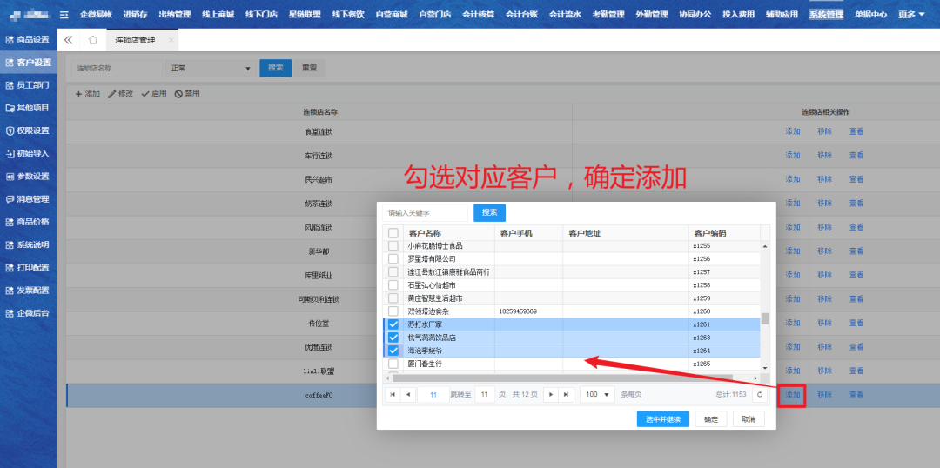
Task: Go to the next page in the dialog pager
Action: [x=550, y=394]
